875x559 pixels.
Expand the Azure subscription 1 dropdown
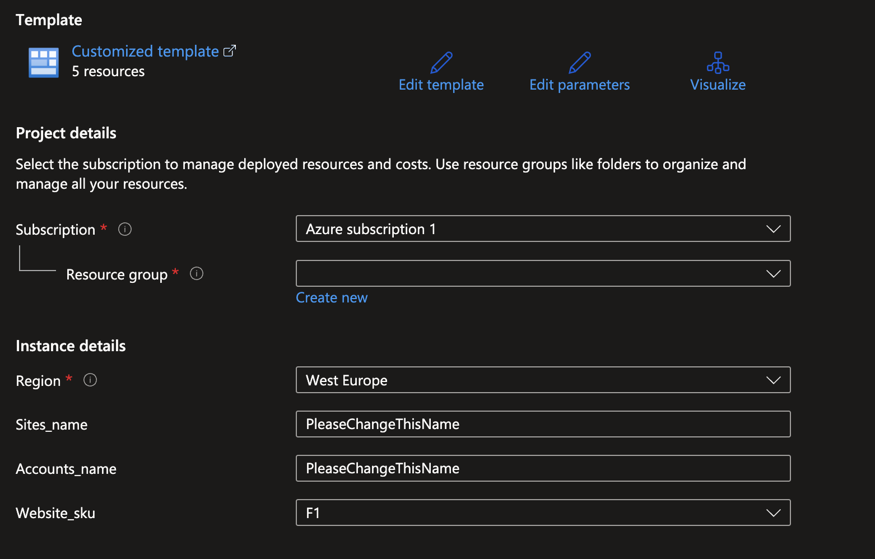(774, 229)
